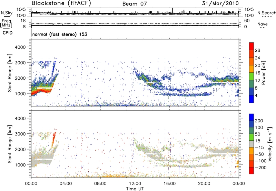The image size is (276, 191).
Task: Click the 'Blackstone (fitACF)' title text
Action: click(61, 3)
